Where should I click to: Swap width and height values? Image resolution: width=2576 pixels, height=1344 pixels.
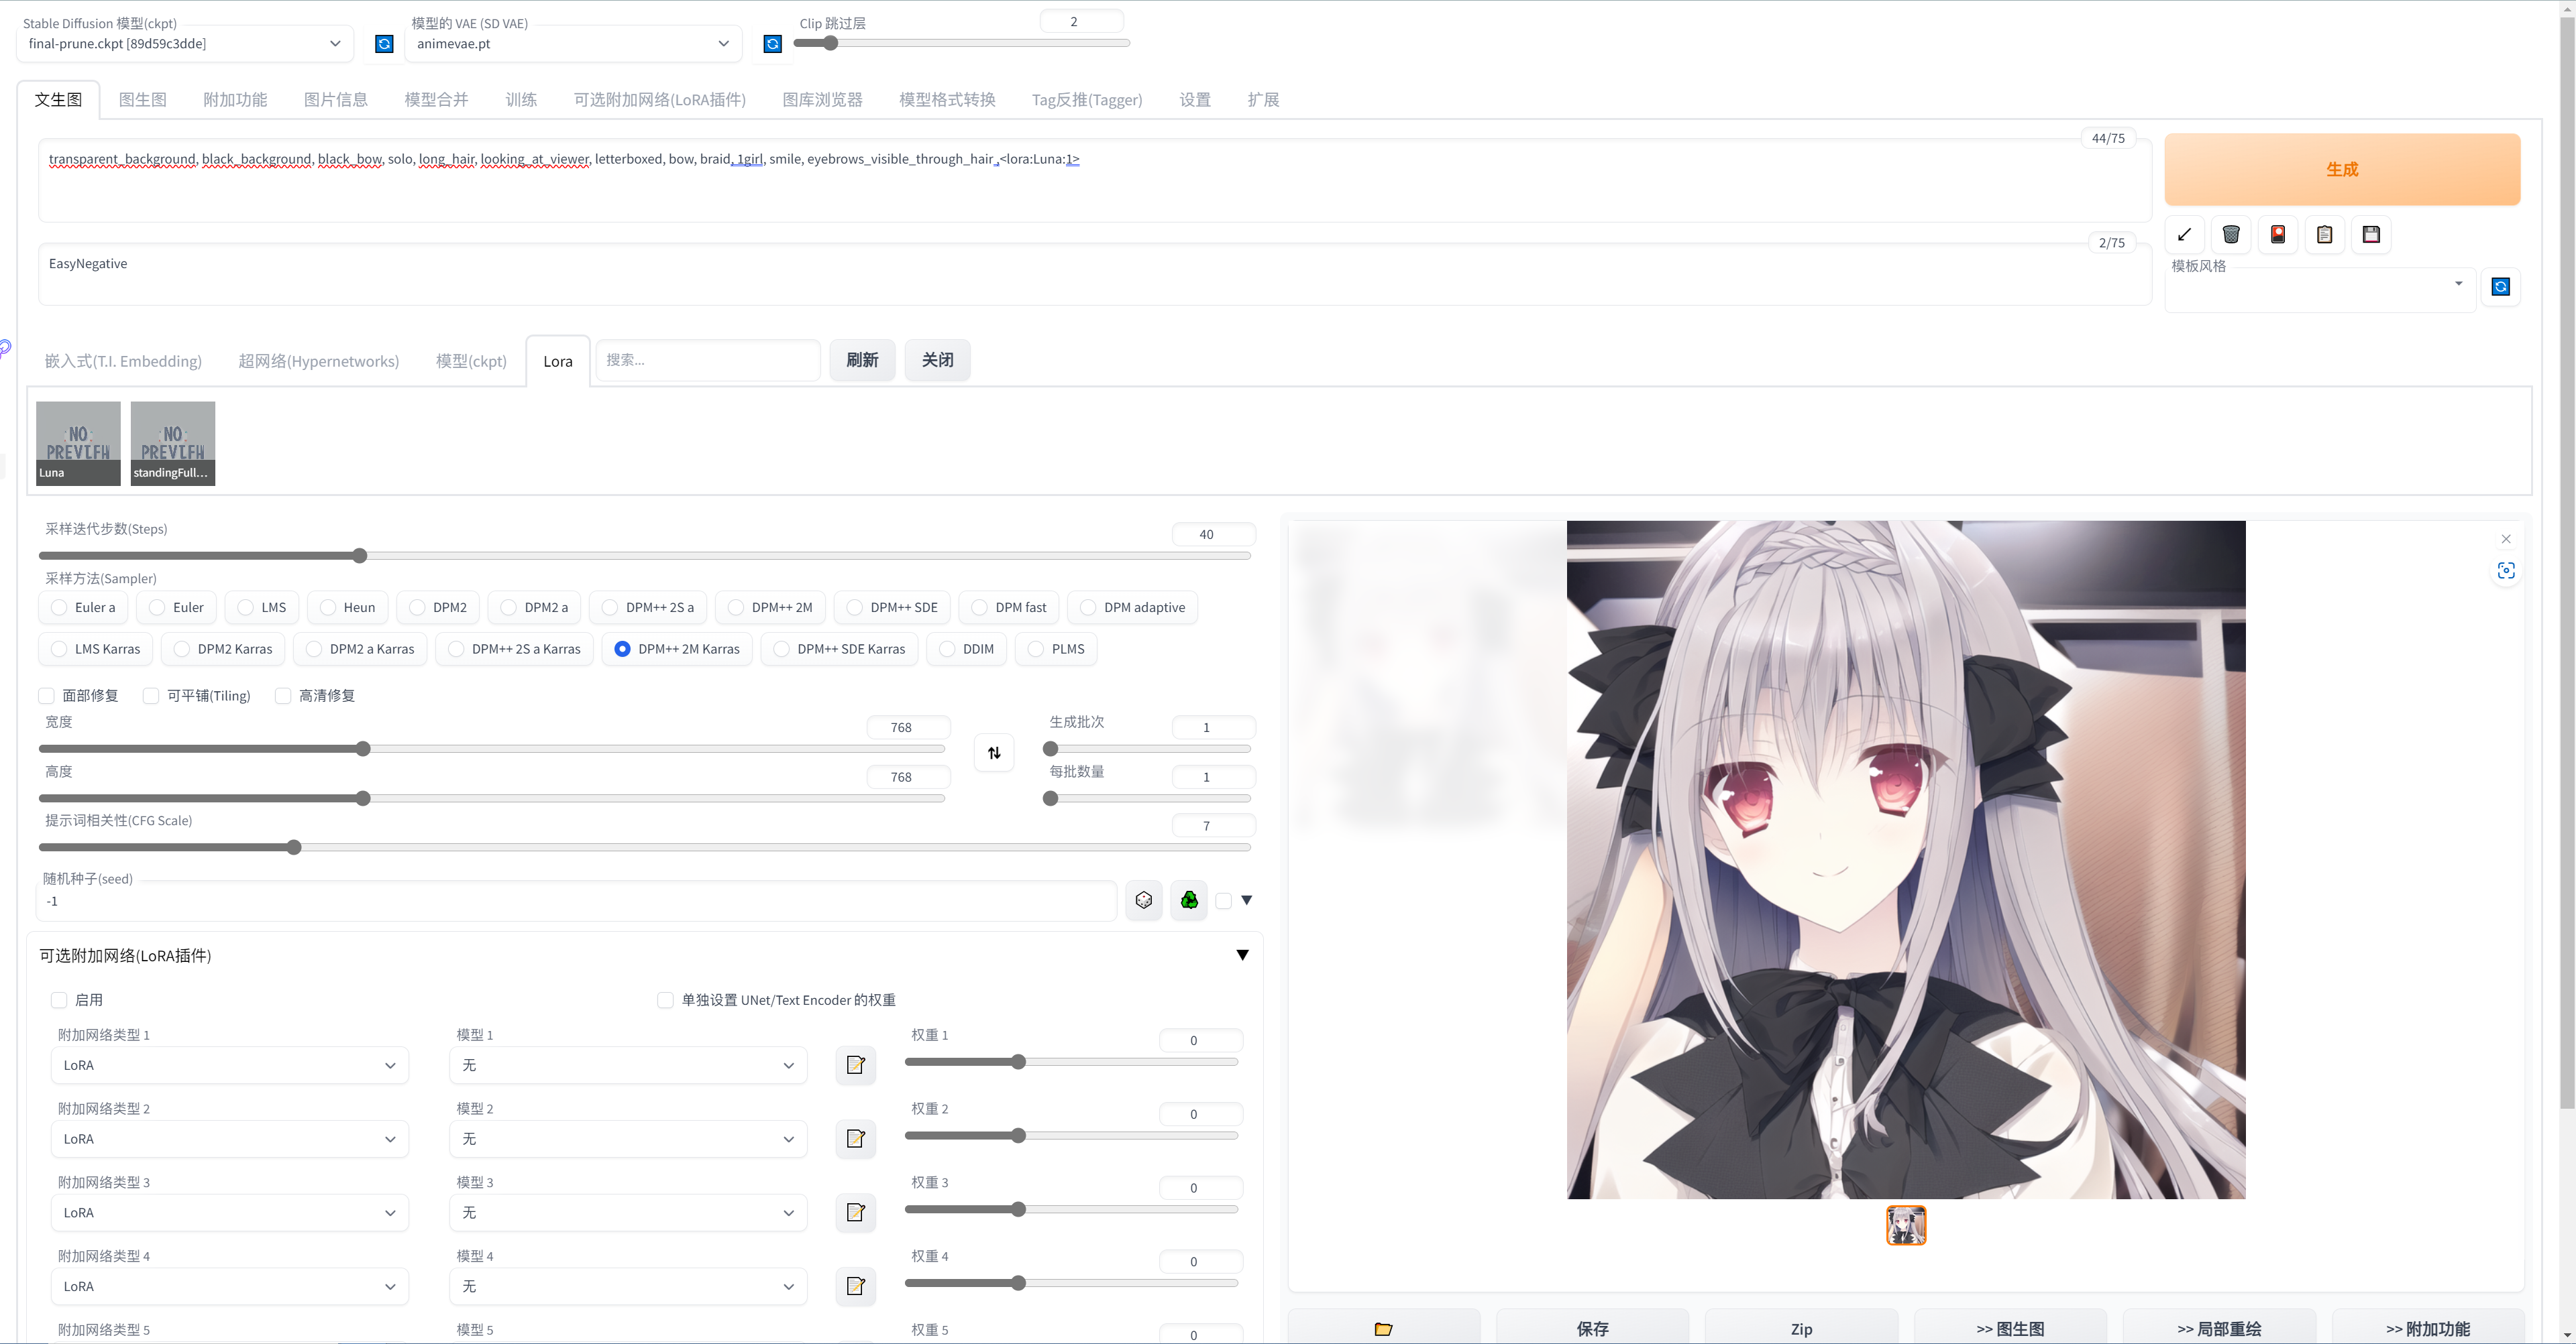[994, 753]
